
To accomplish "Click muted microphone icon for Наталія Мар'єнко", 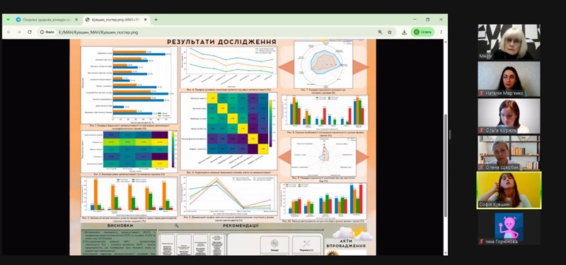I will 481,93.
